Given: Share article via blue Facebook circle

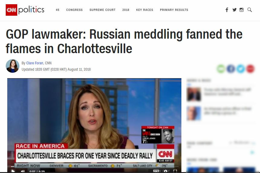Looking at the screenshot, I should tap(231, 69).
